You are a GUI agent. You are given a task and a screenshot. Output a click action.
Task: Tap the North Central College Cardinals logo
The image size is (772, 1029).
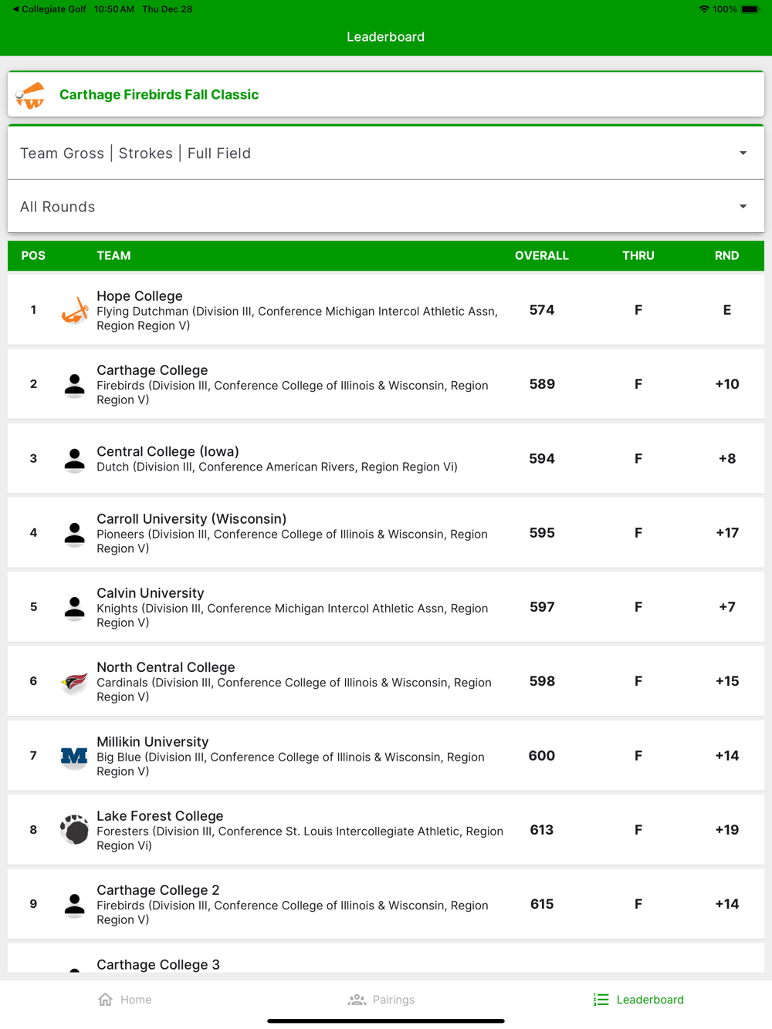tap(74, 682)
